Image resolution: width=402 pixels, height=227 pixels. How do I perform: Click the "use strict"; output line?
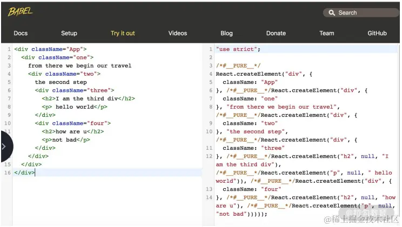tap(238, 49)
